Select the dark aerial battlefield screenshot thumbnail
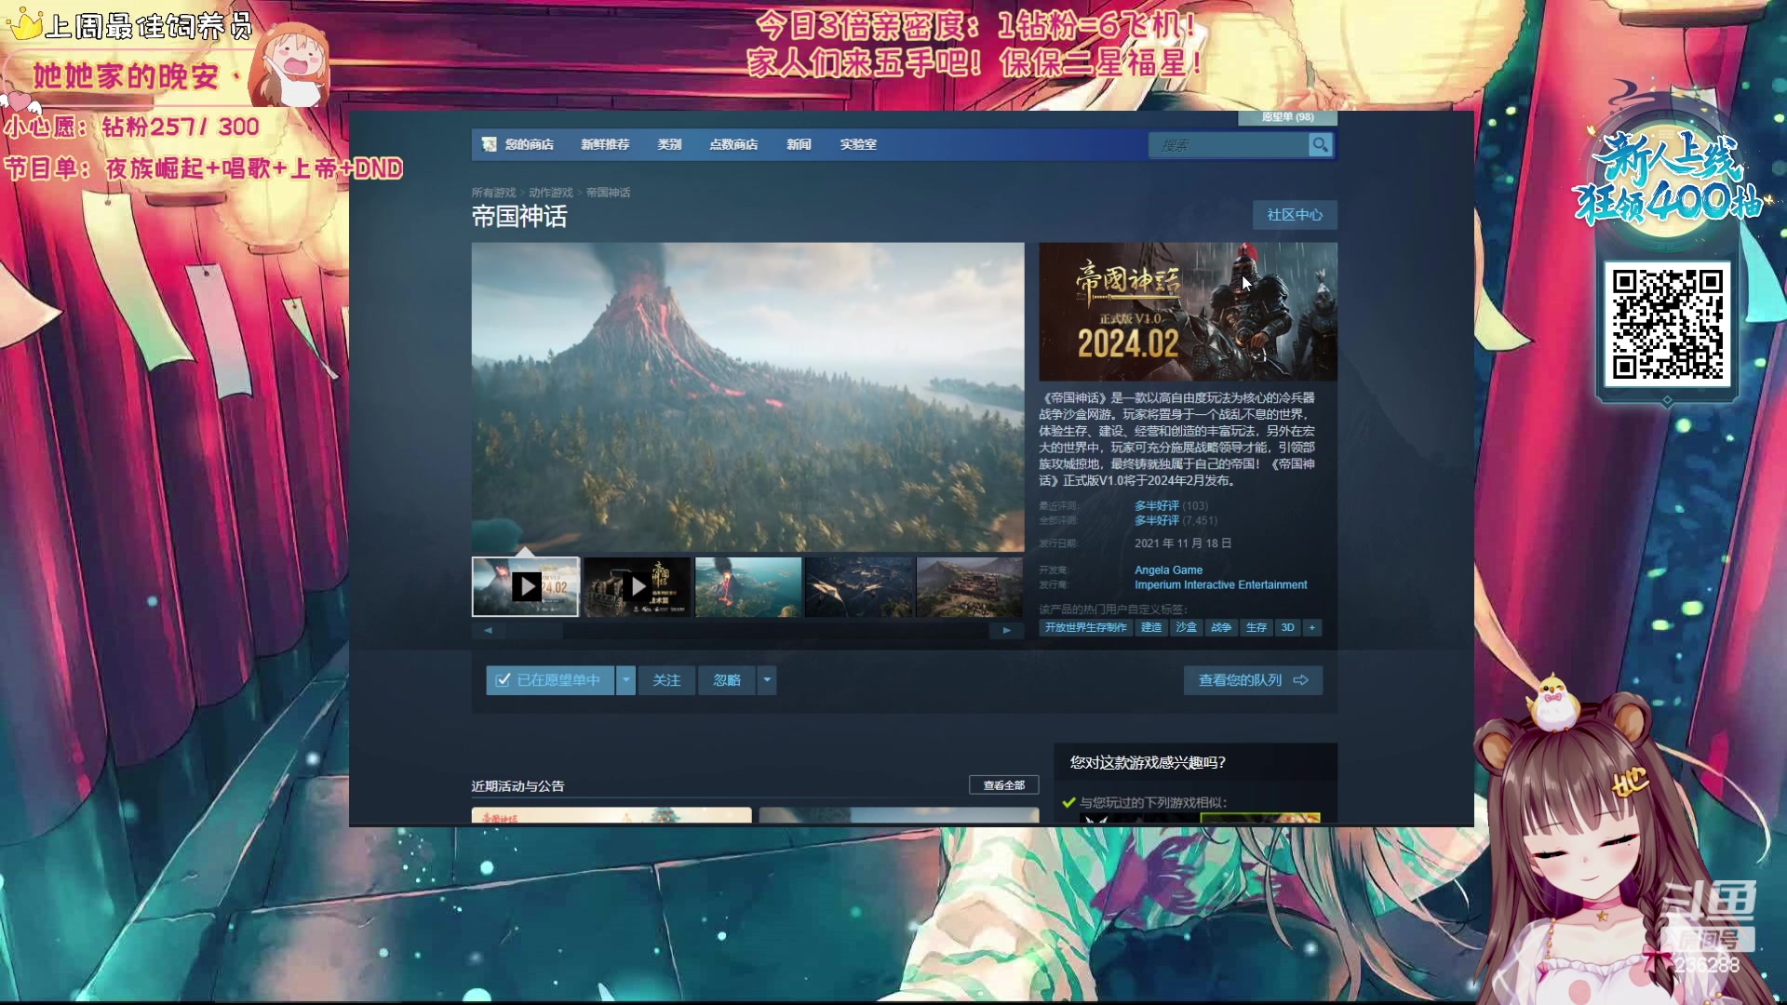This screenshot has width=1787, height=1005. click(859, 587)
